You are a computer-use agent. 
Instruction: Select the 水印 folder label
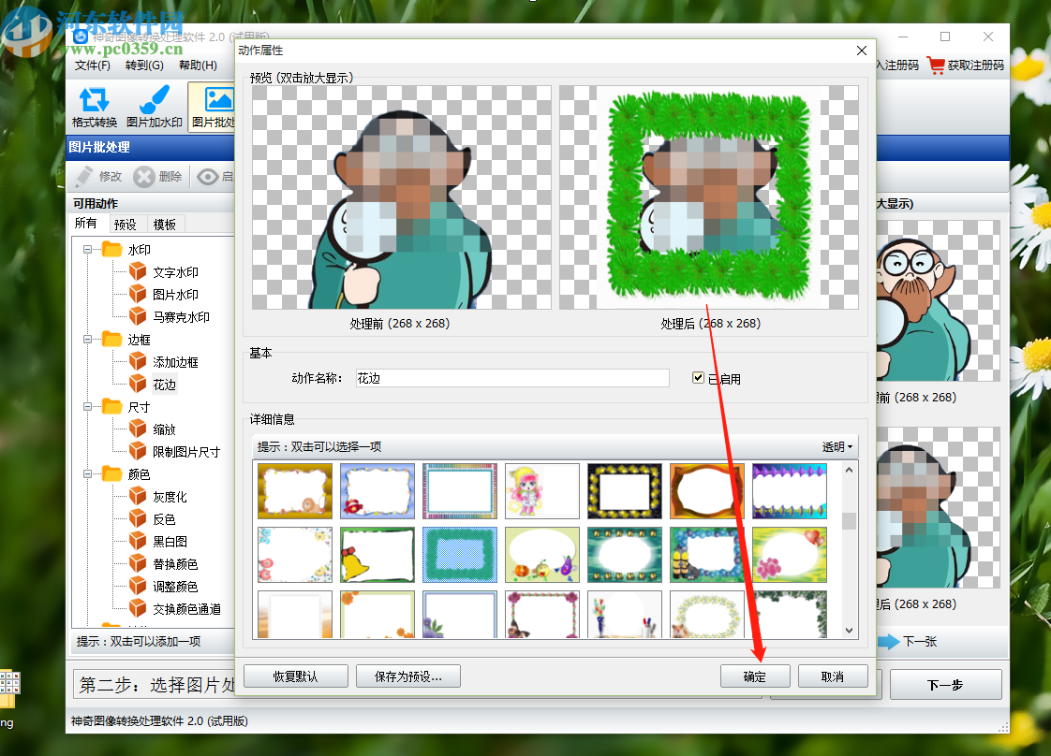coord(140,250)
